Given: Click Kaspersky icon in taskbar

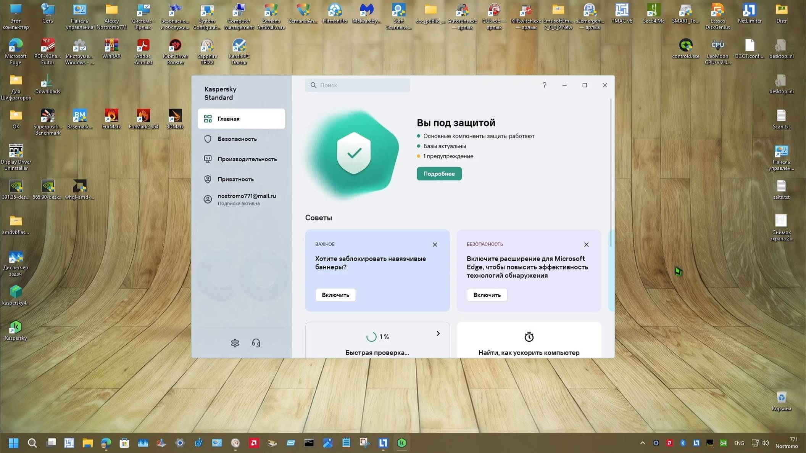Looking at the screenshot, I should [401, 443].
